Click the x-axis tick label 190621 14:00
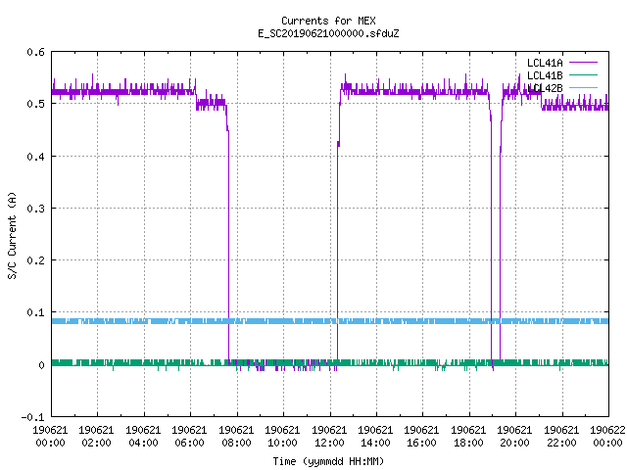 (375, 437)
